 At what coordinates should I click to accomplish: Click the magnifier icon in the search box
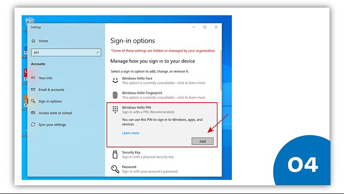98,53
